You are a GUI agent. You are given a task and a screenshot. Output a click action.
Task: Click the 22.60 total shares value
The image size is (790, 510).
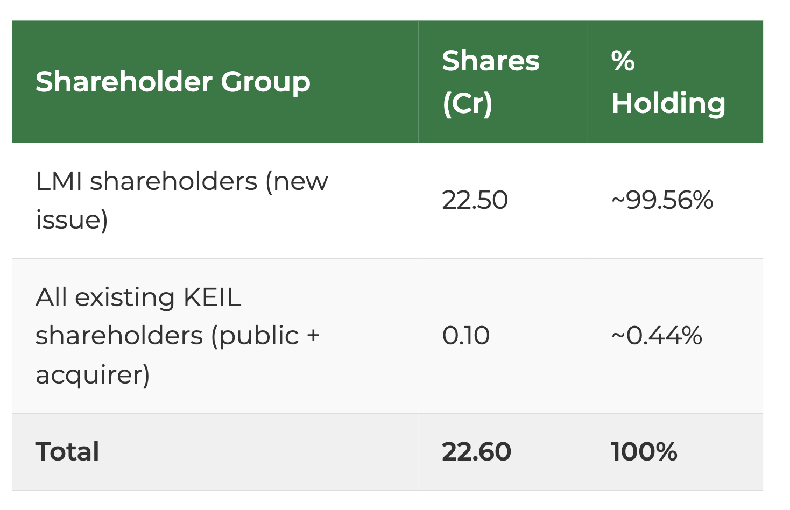point(476,451)
